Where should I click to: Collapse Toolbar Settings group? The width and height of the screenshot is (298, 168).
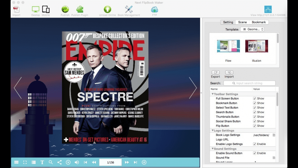212,94
